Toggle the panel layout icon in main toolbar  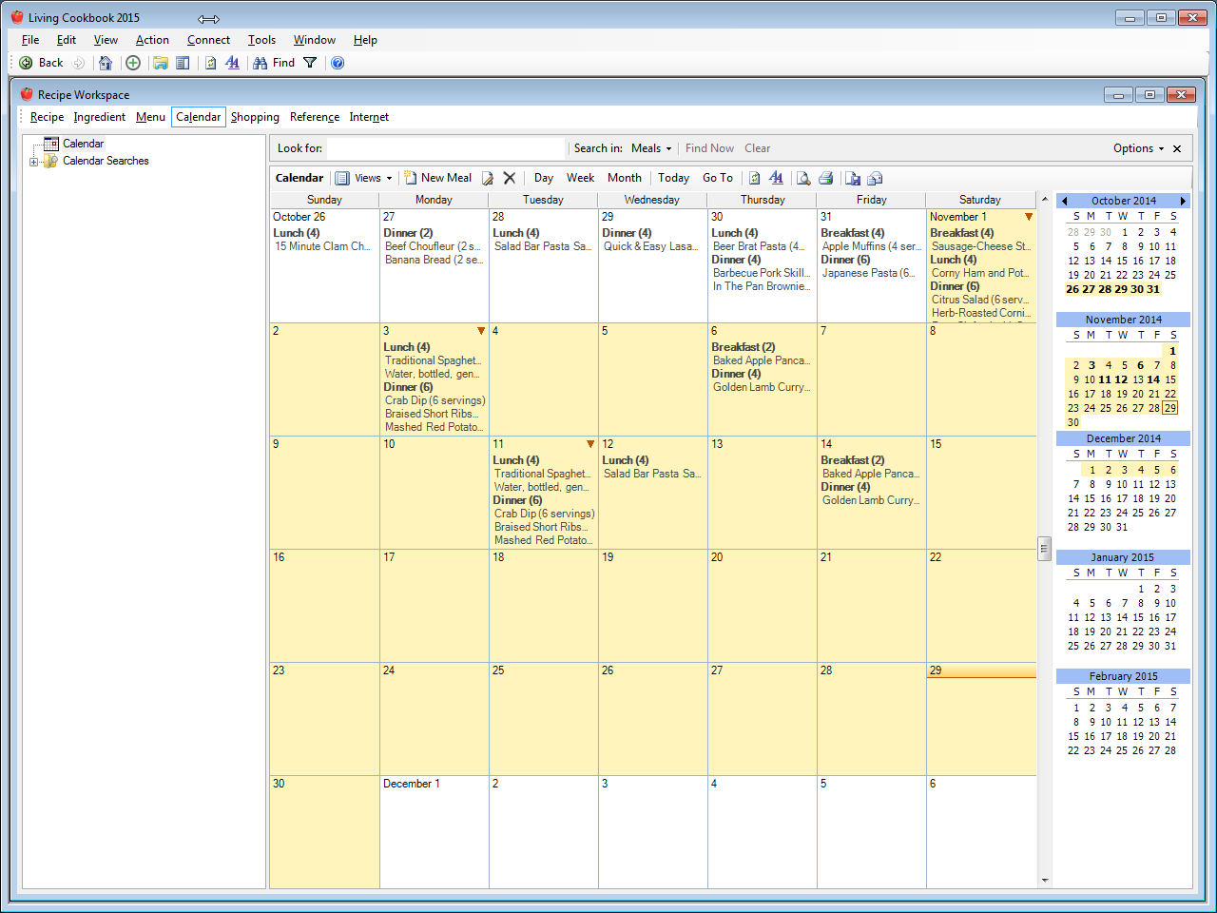(183, 63)
